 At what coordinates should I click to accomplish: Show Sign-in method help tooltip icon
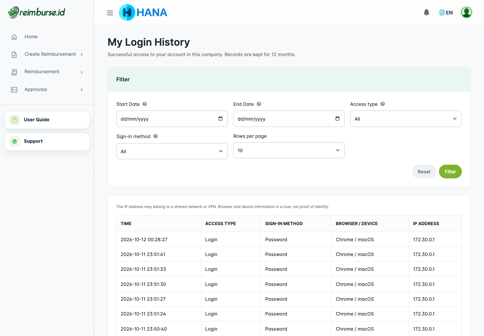156,136
